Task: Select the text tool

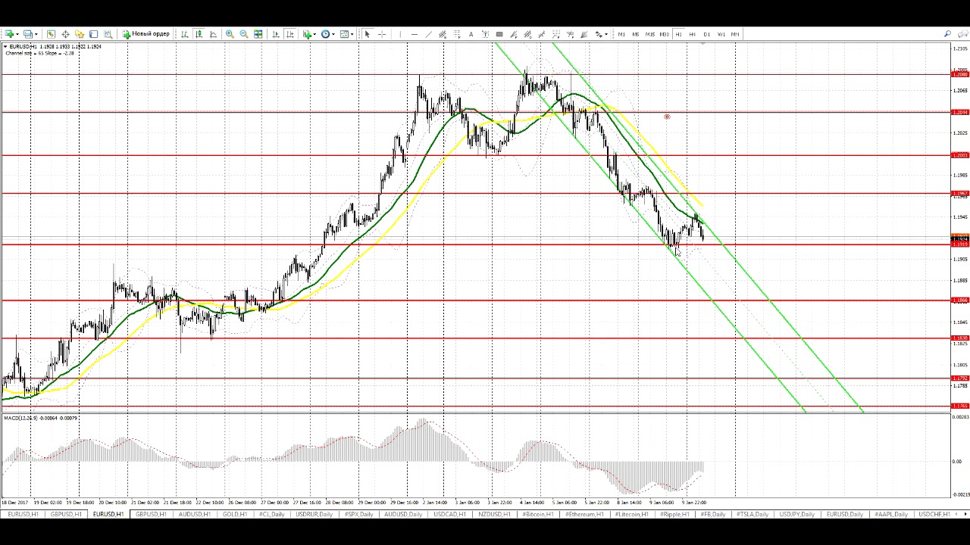Action: pos(471,34)
